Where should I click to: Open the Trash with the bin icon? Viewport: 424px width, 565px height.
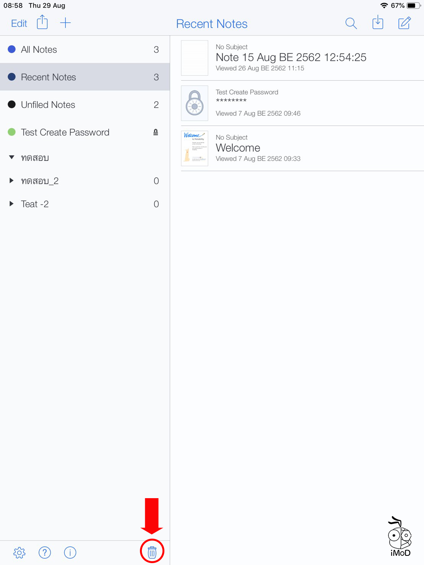152,552
